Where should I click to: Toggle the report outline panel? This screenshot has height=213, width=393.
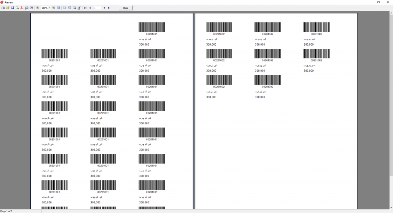(x=65, y=8)
